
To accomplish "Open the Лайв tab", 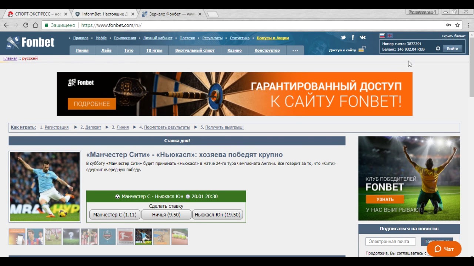I will [x=106, y=50].
